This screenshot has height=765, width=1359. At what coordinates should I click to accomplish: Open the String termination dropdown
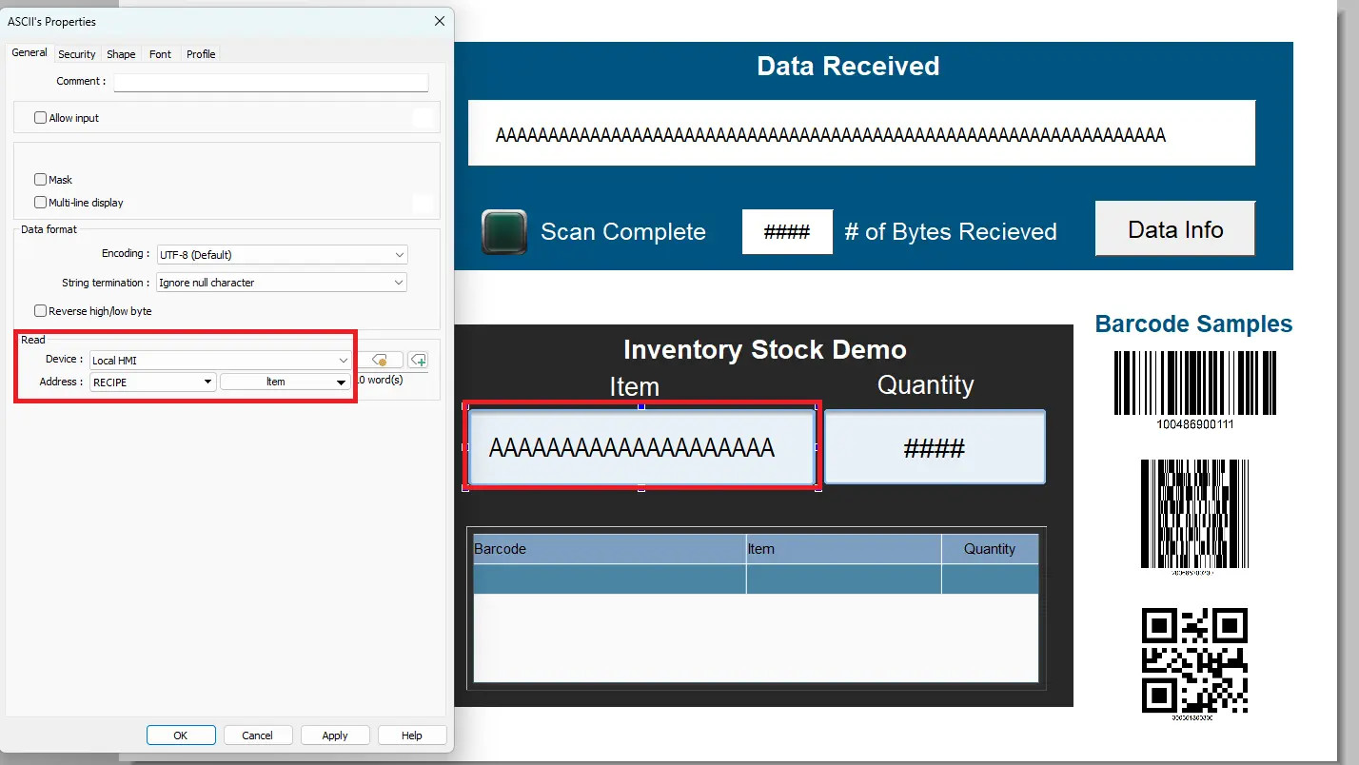point(282,283)
